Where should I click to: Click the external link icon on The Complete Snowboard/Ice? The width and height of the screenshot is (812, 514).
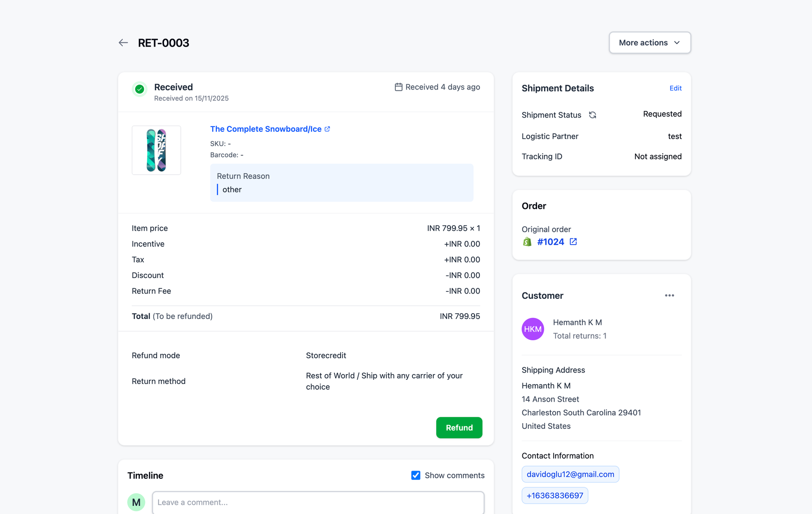pos(327,128)
